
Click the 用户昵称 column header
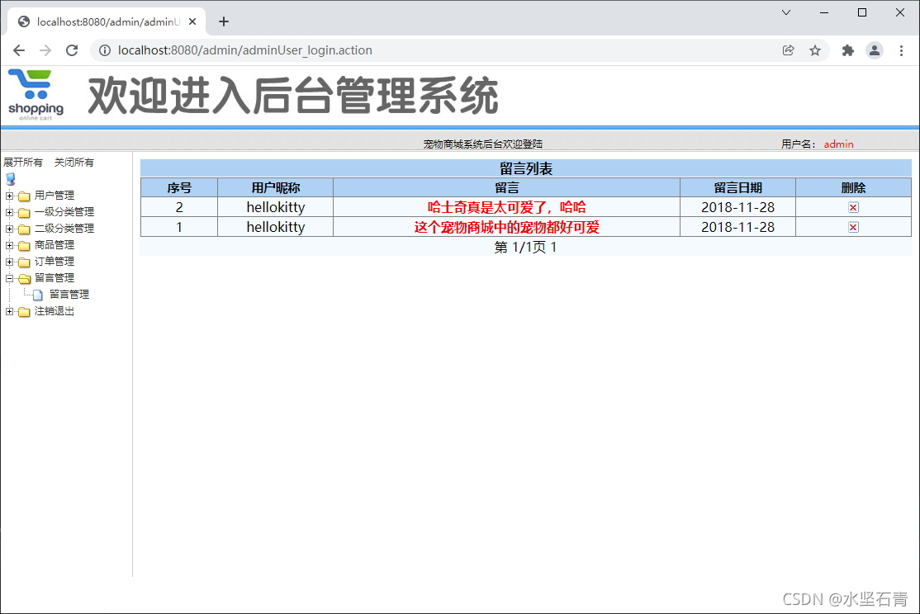coord(275,187)
